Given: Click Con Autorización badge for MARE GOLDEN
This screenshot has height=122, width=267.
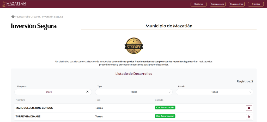Looking at the screenshot, I should pos(165,108).
